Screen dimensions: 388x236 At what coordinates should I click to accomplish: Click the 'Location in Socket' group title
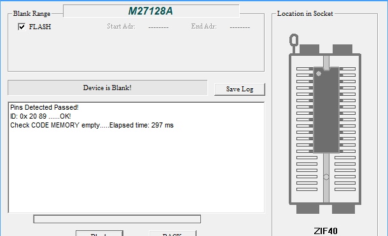pyautogui.click(x=305, y=13)
